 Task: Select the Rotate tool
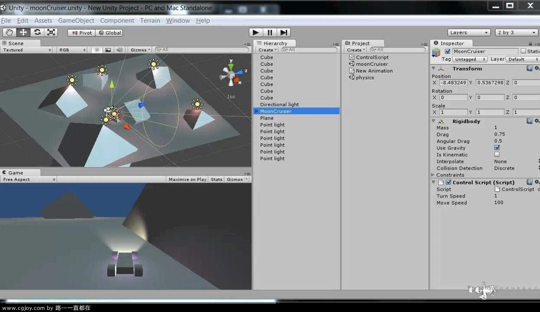pos(37,32)
